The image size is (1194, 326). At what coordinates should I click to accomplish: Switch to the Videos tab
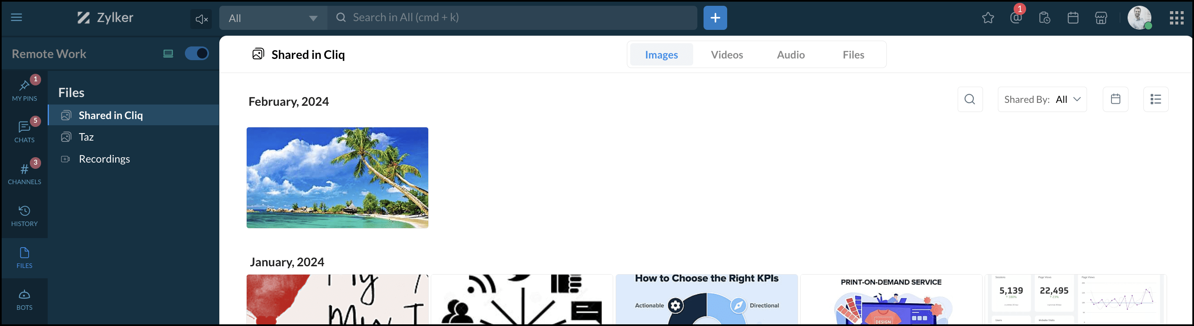tap(727, 55)
